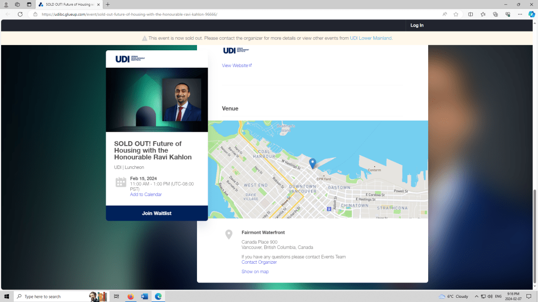Click the Contact Organizer link
The image size is (538, 302).
coord(259,262)
